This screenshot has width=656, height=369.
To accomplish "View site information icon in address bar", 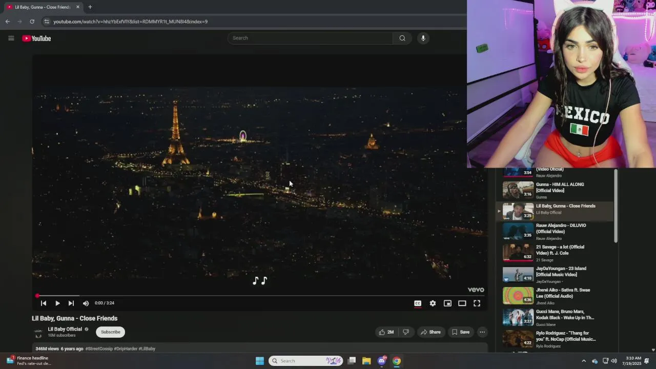I will [x=47, y=22].
